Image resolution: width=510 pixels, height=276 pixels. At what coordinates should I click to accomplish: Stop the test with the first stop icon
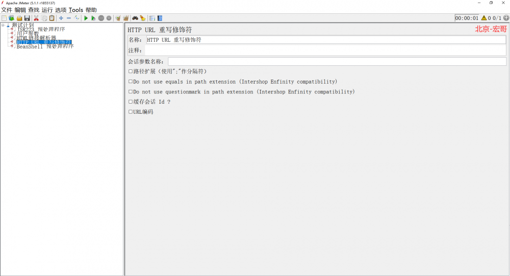[101, 18]
